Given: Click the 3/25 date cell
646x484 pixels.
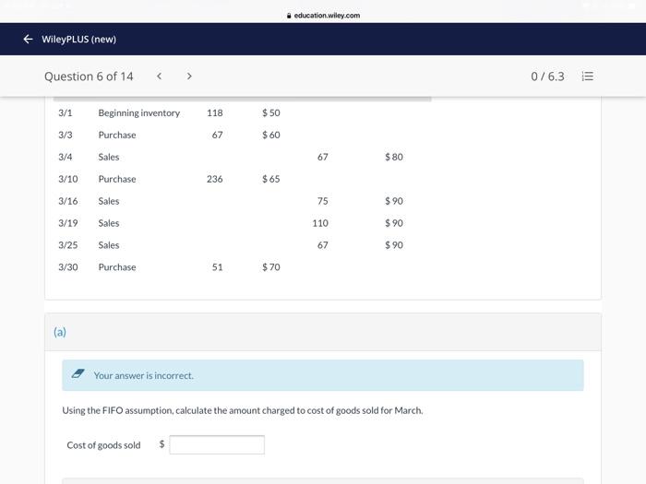Looking at the screenshot, I should pos(68,245).
